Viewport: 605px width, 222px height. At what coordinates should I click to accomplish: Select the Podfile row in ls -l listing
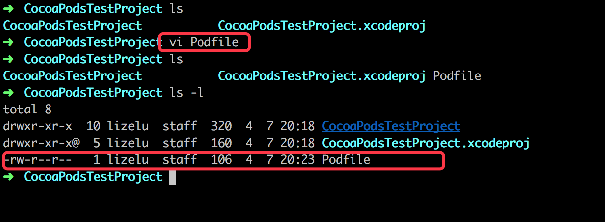tap(223, 160)
